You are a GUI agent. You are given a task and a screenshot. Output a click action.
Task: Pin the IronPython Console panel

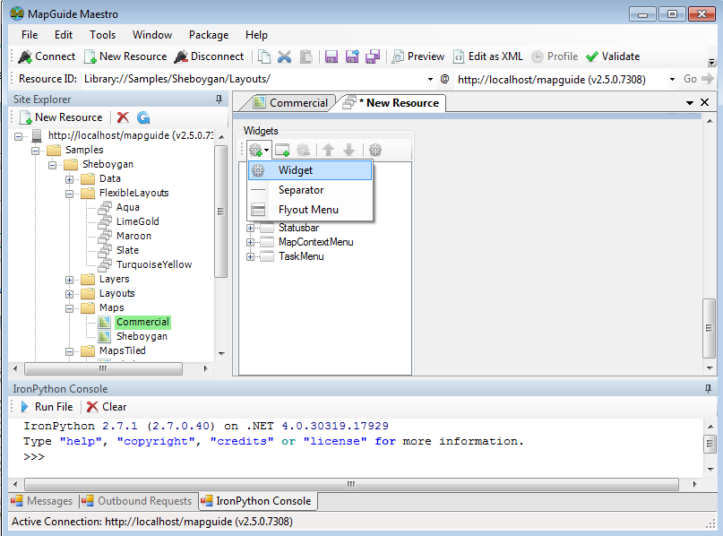tap(709, 389)
